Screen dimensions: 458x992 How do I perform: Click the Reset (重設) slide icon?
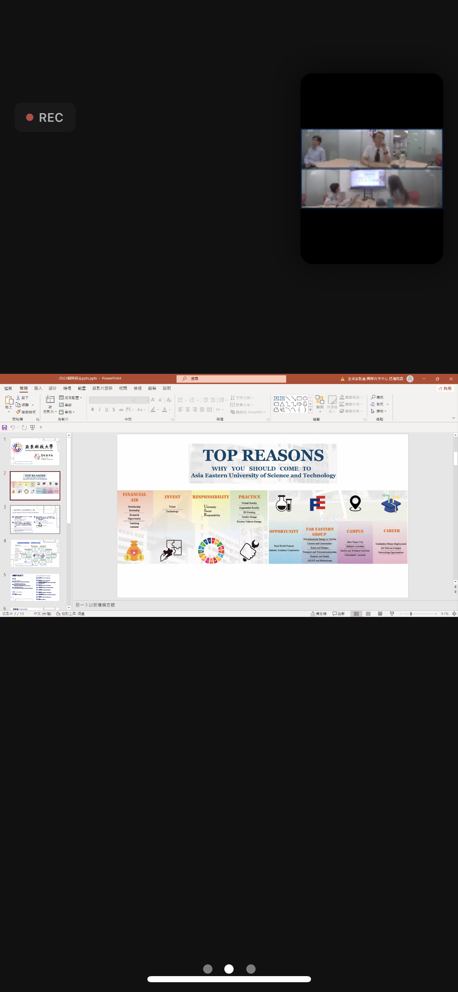61,405
